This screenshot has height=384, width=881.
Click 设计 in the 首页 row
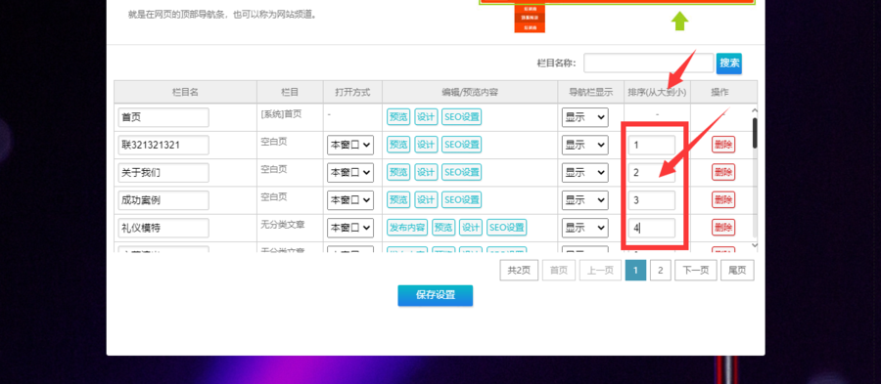click(x=426, y=117)
